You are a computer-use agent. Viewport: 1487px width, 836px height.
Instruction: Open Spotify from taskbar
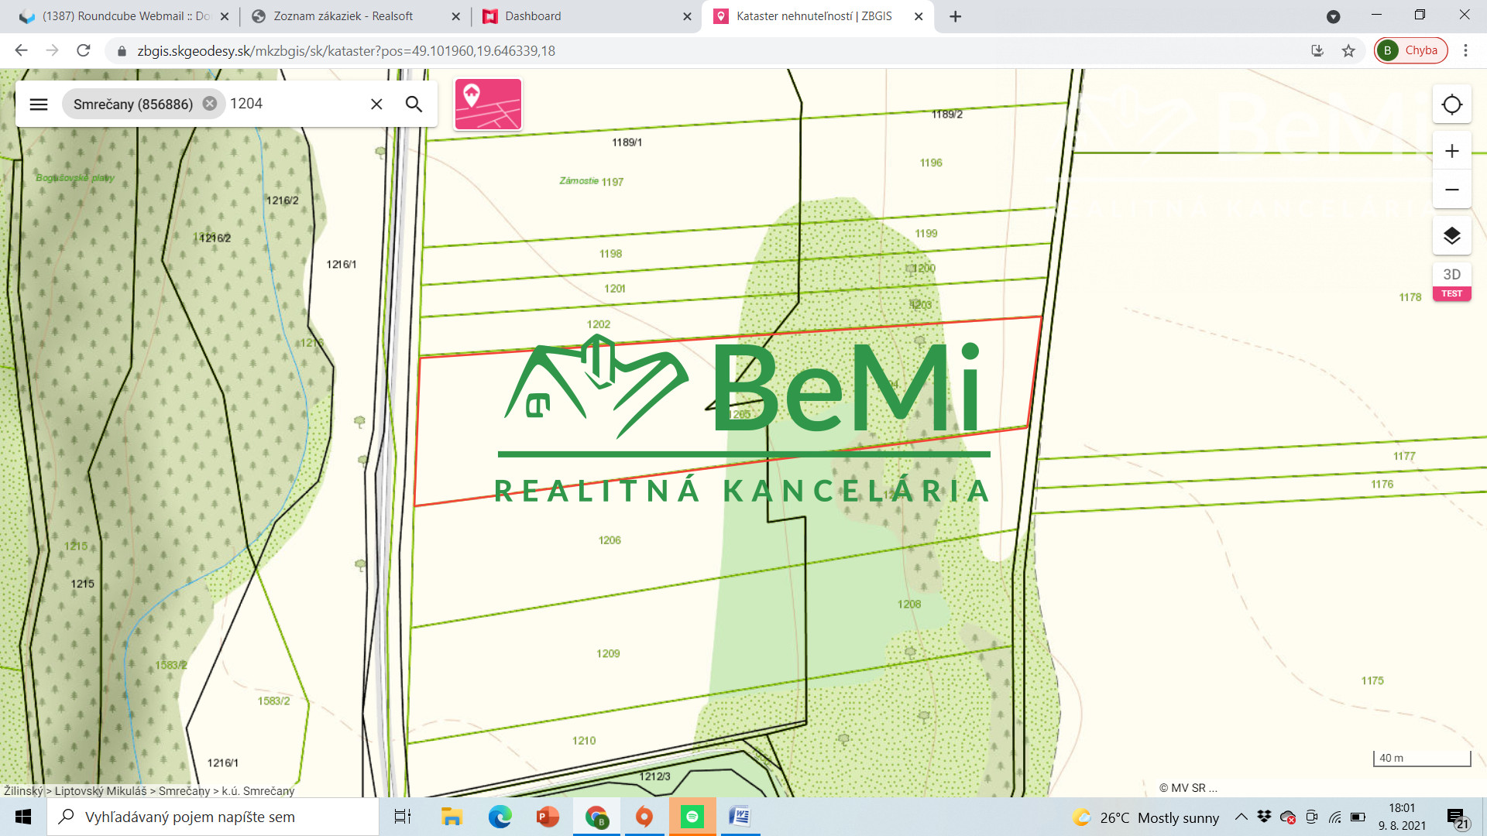point(692,817)
